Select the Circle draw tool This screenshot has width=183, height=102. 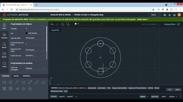pos(11,82)
